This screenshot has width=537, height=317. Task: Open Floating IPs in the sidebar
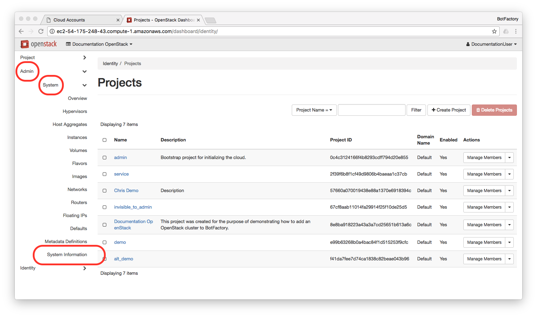coord(75,216)
